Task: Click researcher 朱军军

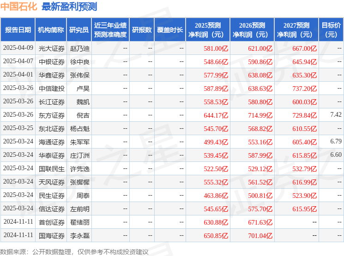Action: (x=79, y=142)
